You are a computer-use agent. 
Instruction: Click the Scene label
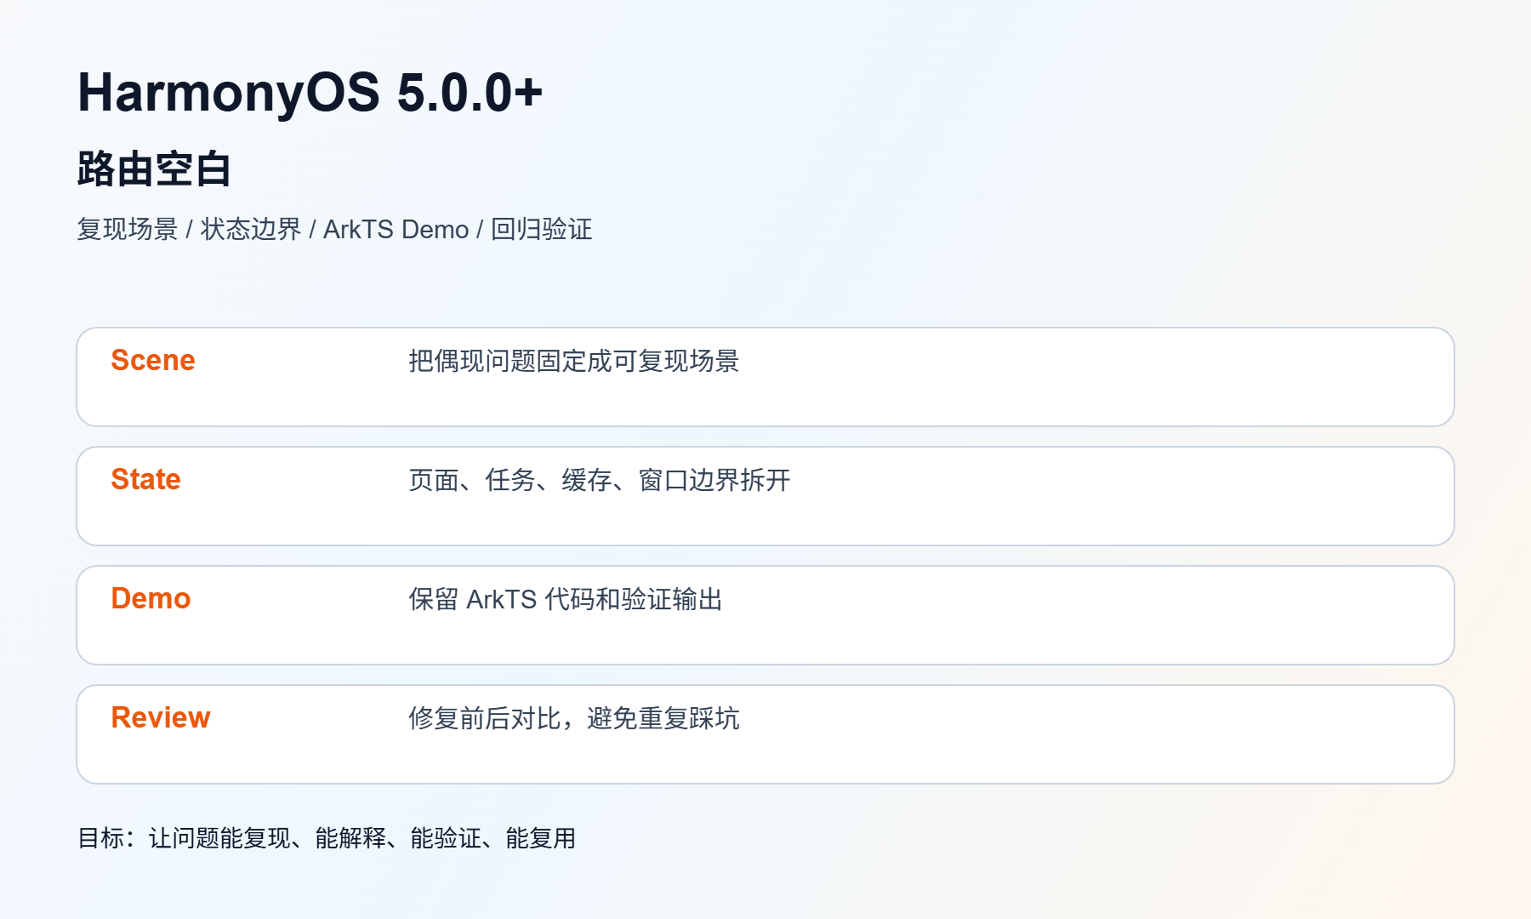[153, 360]
